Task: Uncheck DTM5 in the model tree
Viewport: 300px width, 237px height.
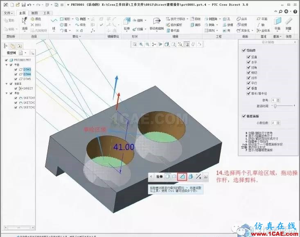Action: [16, 79]
